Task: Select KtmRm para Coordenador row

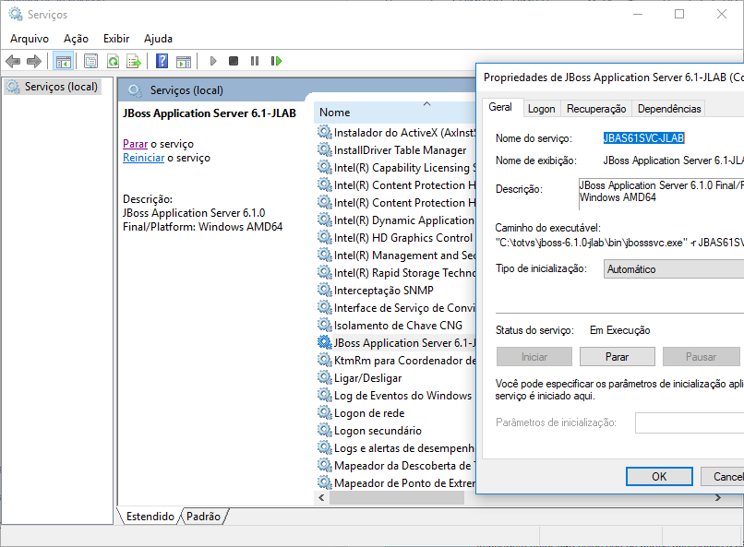Action: click(396, 361)
